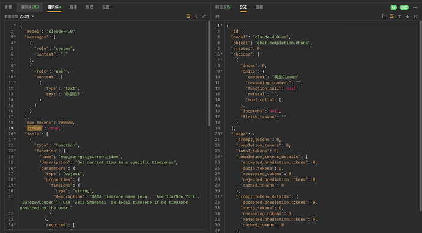Click the format/split icon in the request body toolbar
This screenshot has height=233, width=422.
point(196,16)
